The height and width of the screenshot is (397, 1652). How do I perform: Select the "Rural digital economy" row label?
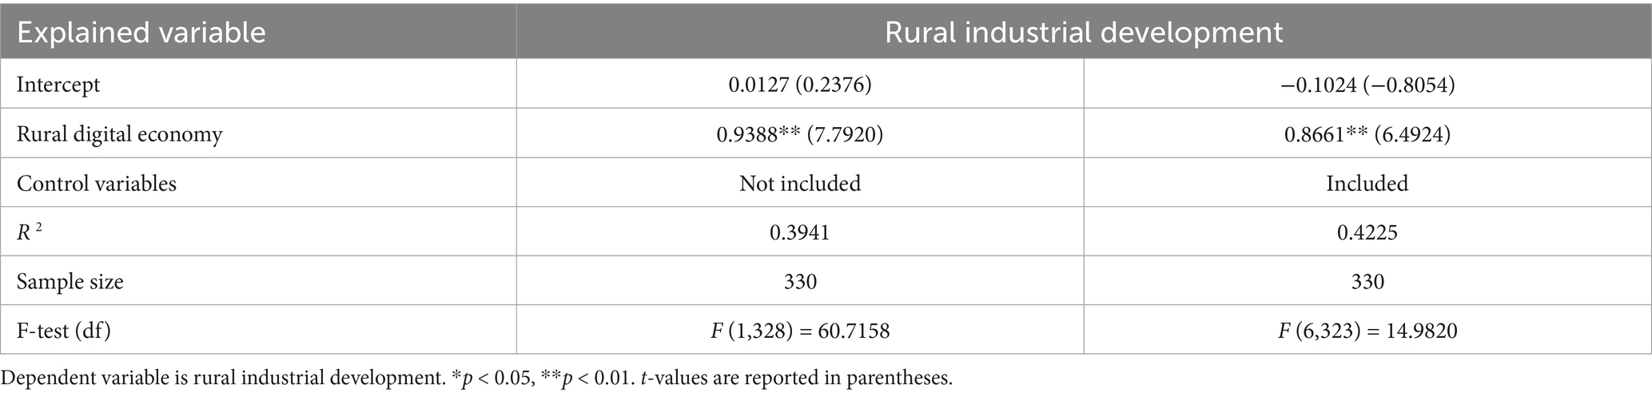click(119, 133)
